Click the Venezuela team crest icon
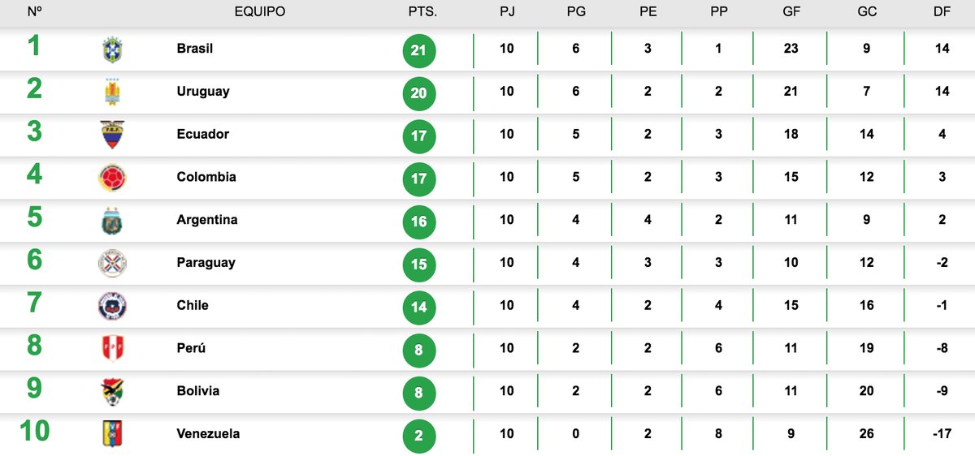Image resolution: width=975 pixels, height=456 pixels. [x=112, y=434]
